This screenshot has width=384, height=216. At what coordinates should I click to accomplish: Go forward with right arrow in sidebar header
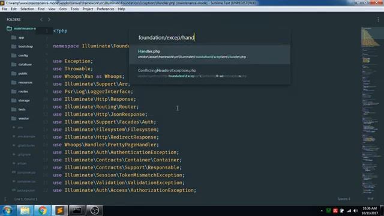point(49,19)
